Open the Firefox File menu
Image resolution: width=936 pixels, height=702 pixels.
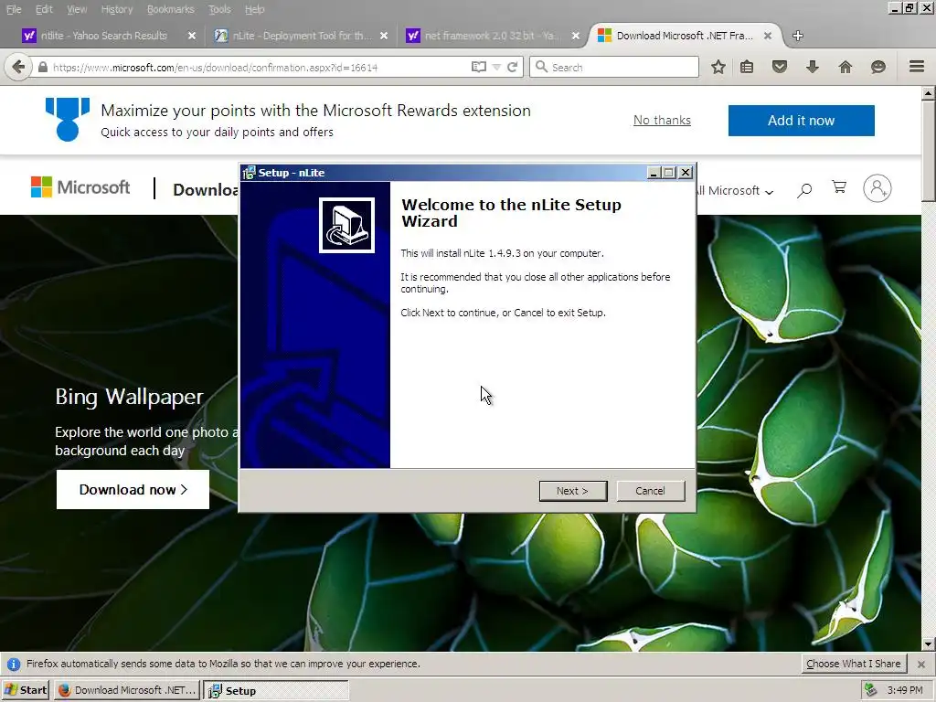(x=13, y=9)
